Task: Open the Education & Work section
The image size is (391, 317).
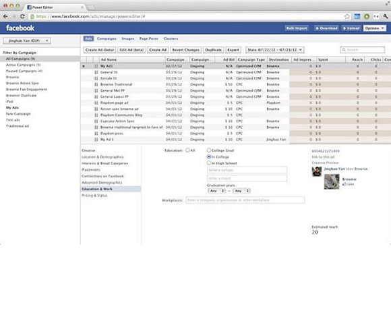Action: 111,189
